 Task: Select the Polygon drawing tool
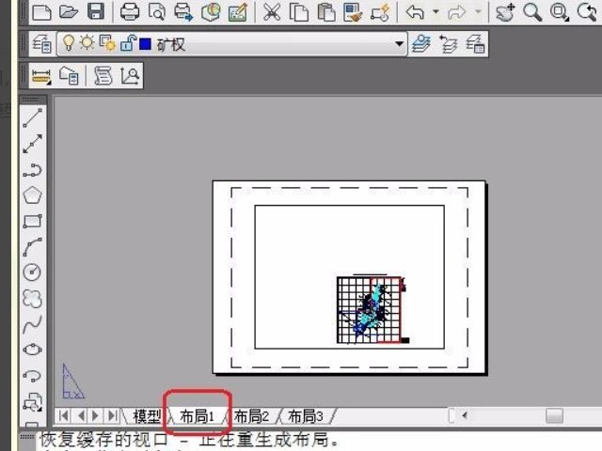[33, 195]
